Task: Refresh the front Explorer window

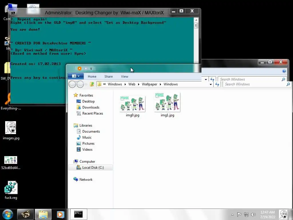Action: pyautogui.click(x=217, y=85)
